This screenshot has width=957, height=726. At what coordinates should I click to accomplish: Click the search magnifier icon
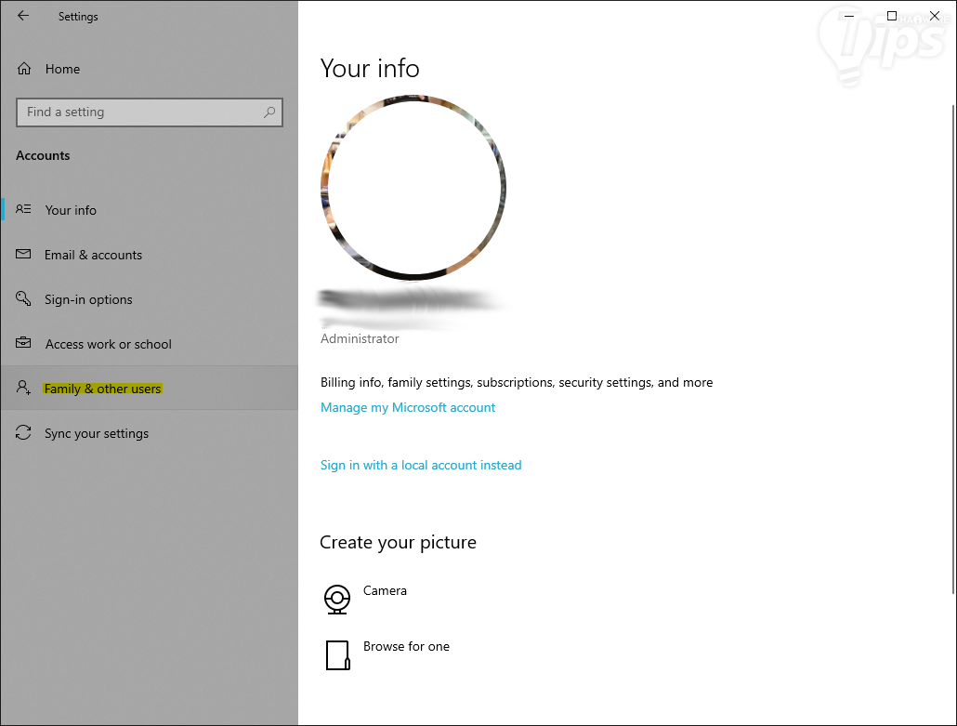pos(269,112)
